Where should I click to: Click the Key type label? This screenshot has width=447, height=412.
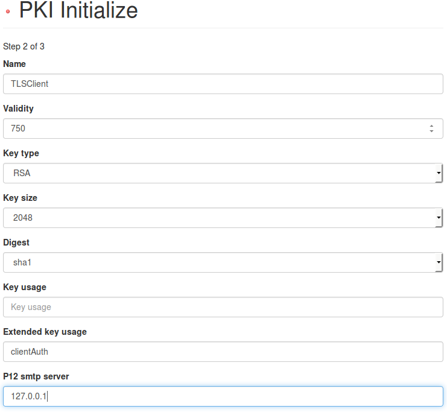pos(21,153)
